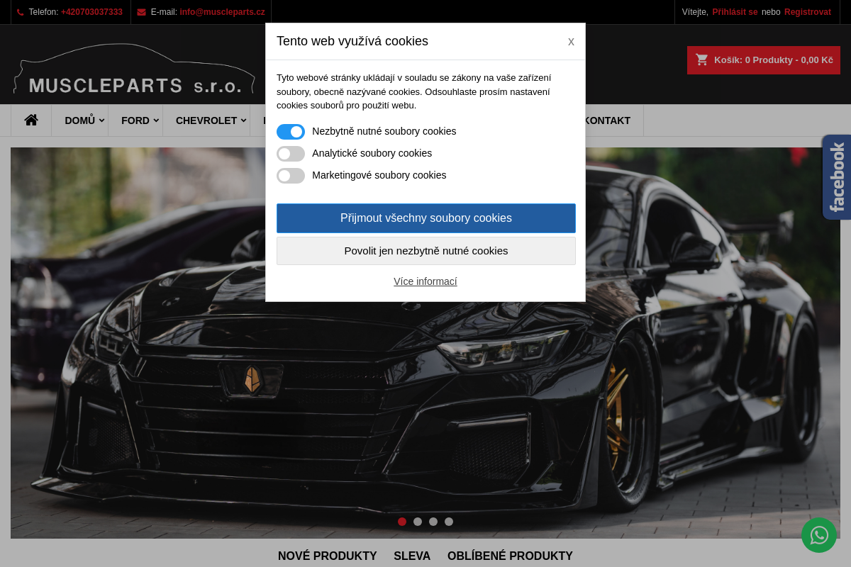
Task: Switch to NOVÉ PRODUKTY tab
Action: (x=328, y=556)
